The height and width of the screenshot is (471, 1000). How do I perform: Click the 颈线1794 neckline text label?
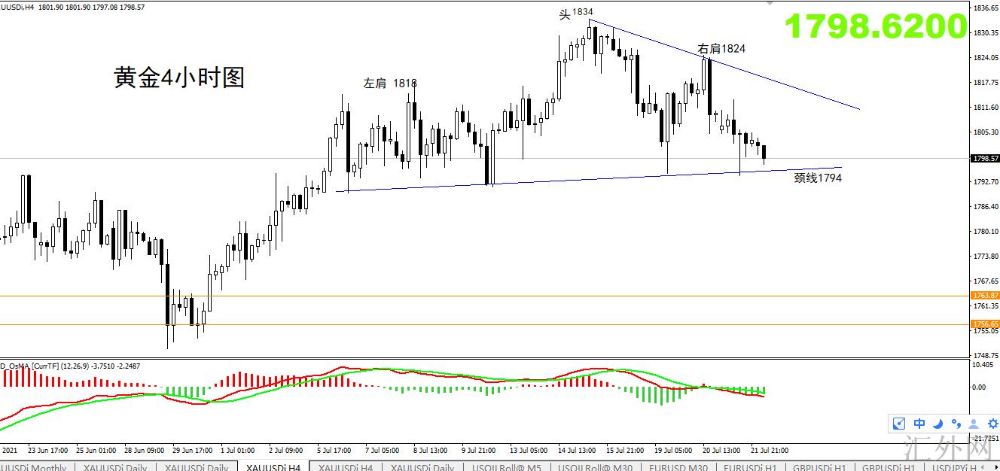point(818,178)
